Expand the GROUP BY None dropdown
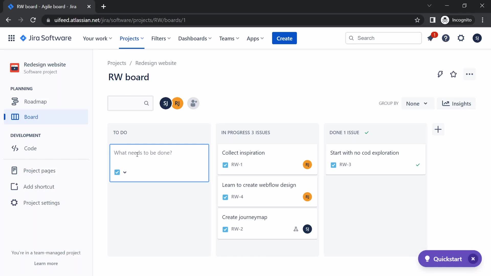The image size is (491, 276). coord(417,103)
